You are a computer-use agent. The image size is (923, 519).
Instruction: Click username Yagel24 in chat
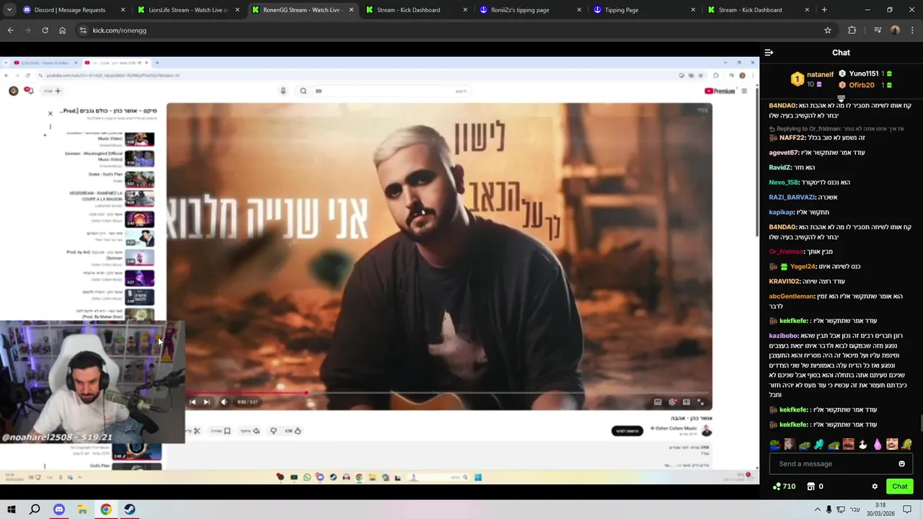pyautogui.click(x=803, y=267)
